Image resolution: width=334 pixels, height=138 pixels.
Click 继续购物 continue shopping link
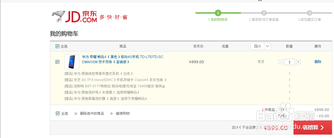coord(123,114)
